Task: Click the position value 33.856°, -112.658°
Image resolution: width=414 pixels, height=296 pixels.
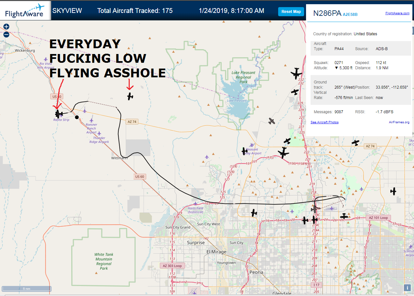Action: (392, 87)
